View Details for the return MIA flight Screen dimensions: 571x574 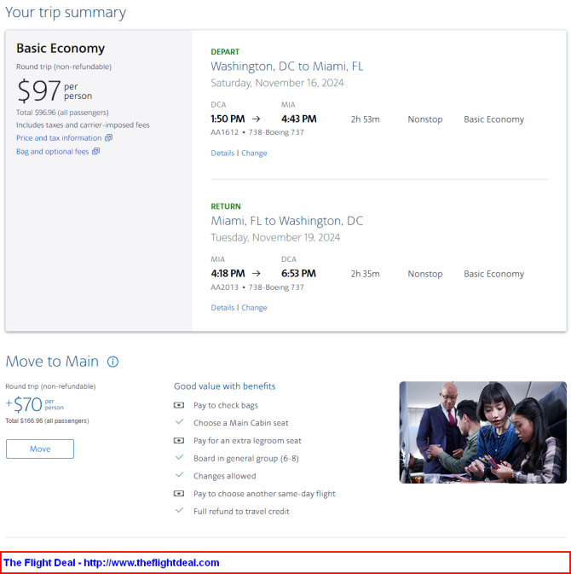[222, 308]
